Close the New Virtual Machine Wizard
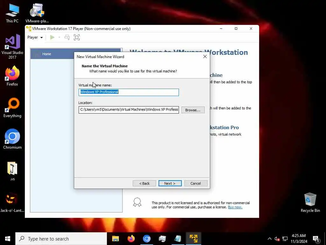This screenshot has width=326, height=245. coord(205,57)
